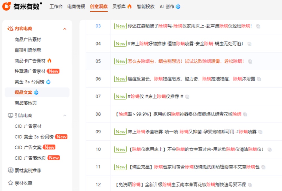Copy the row 10 copywriting text

pos(269,150)
